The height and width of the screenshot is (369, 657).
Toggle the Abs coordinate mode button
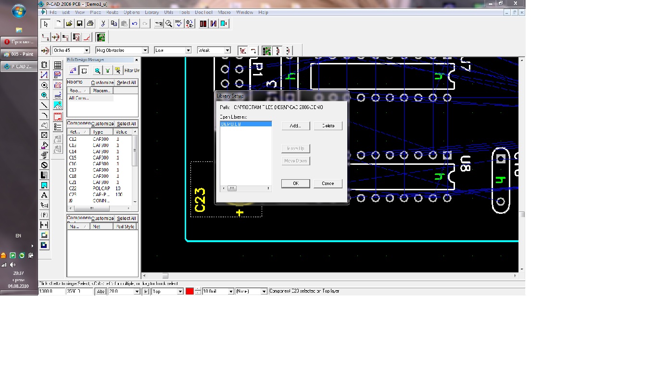101,292
